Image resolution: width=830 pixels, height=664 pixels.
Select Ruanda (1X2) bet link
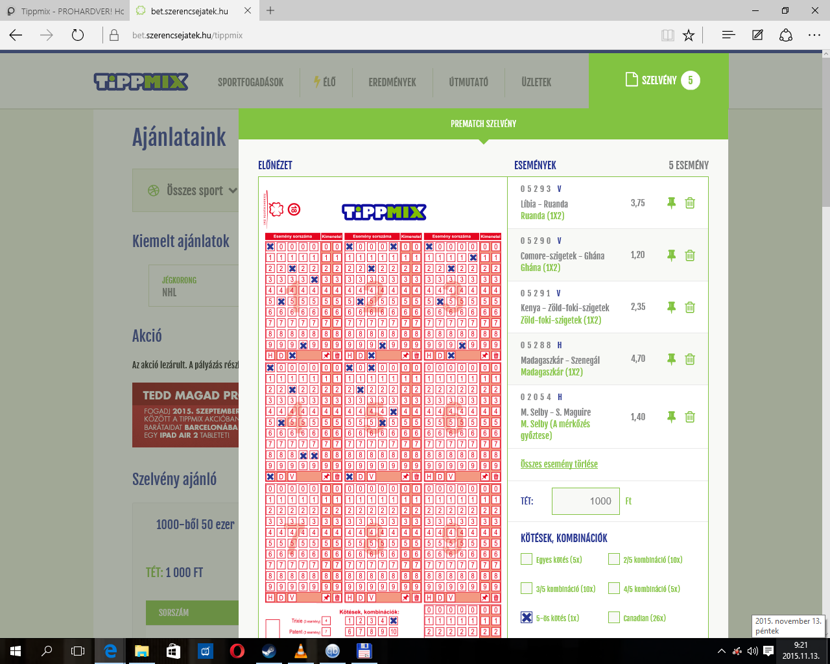542,216
